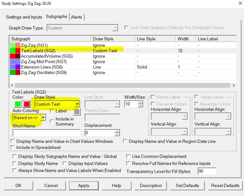Select the Zig Zag Oscillator (SG9) row
The height and width of the screenshot is (196, 244).
tap(123, 72)
